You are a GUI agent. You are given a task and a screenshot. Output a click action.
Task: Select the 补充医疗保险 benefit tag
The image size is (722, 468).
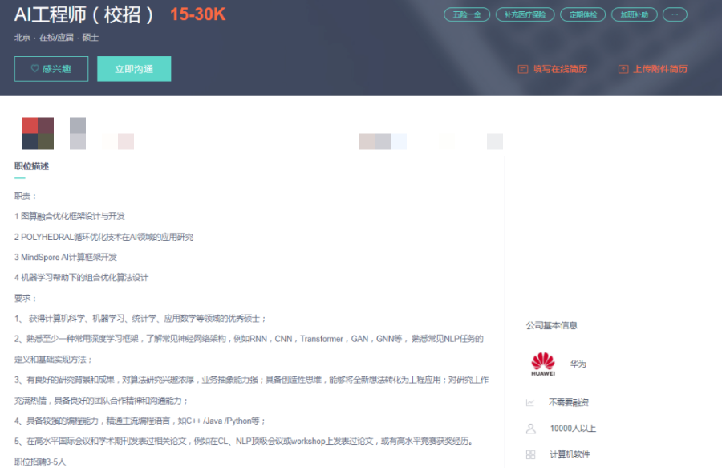pos(525,14)
